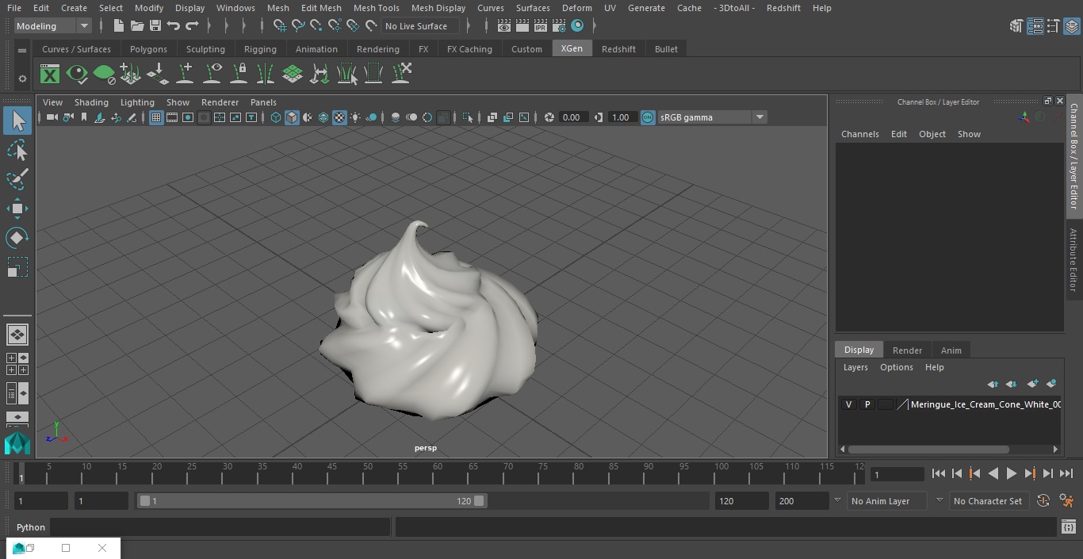This screenshot has height=559, width=1083.
Task: Click the XGen preview eye icon
Action: [x=77, y=75]
